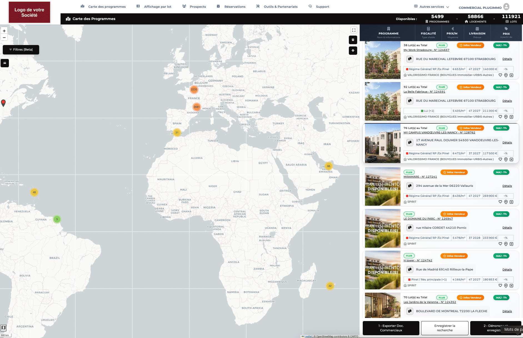Click the car icon button on map
Image resolution: width=523 pixels, height=338 pixels.
(5, 63)
